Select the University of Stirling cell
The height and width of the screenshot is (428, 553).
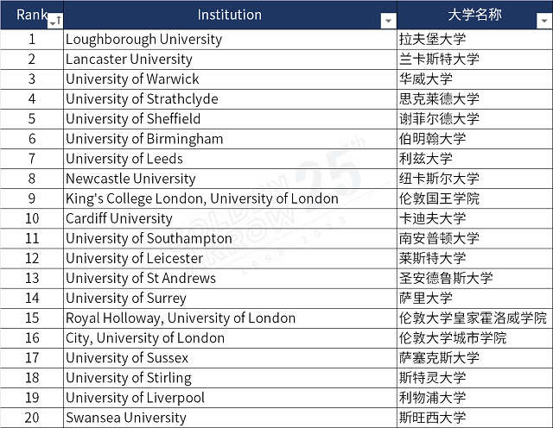pyautogui.click(x=230, y=378)
